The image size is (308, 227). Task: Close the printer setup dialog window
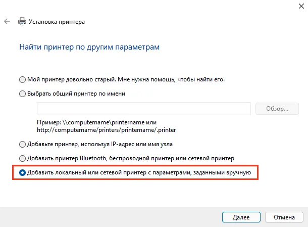301,6
